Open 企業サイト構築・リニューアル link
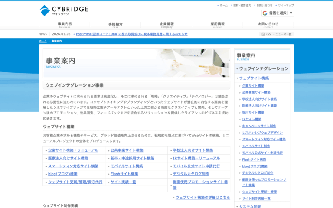The height and width of the screenshot is (208, 333). point(73,150)
